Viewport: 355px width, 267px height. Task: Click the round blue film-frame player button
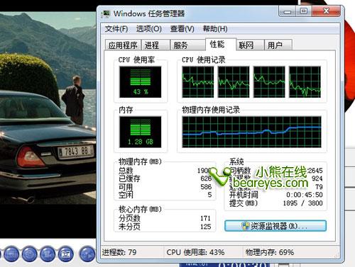pyautogui.click(x=11, y=254)
